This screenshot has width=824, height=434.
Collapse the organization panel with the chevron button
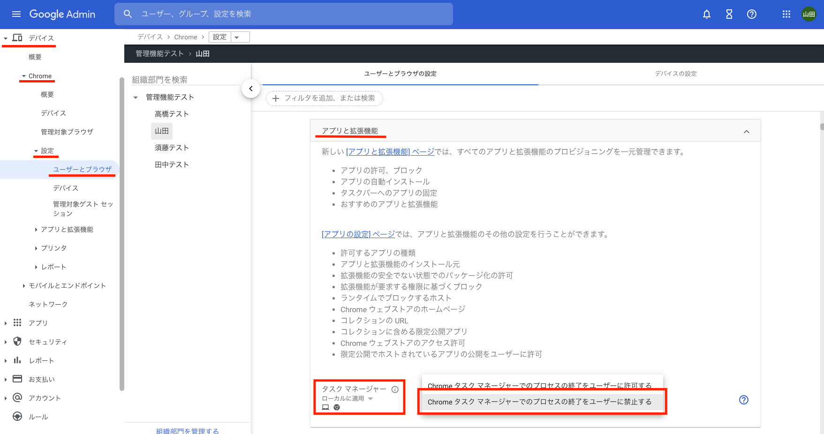click(251, 89)
